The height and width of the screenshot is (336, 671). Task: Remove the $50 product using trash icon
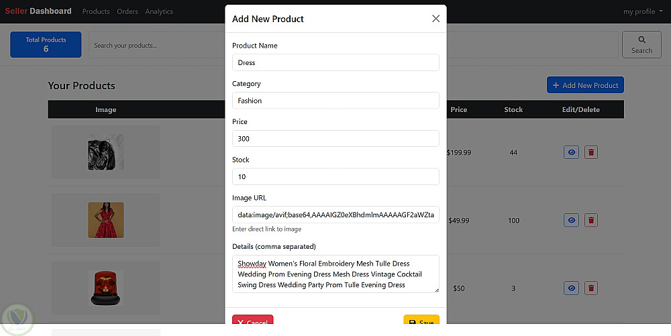[x=591, y=288]
